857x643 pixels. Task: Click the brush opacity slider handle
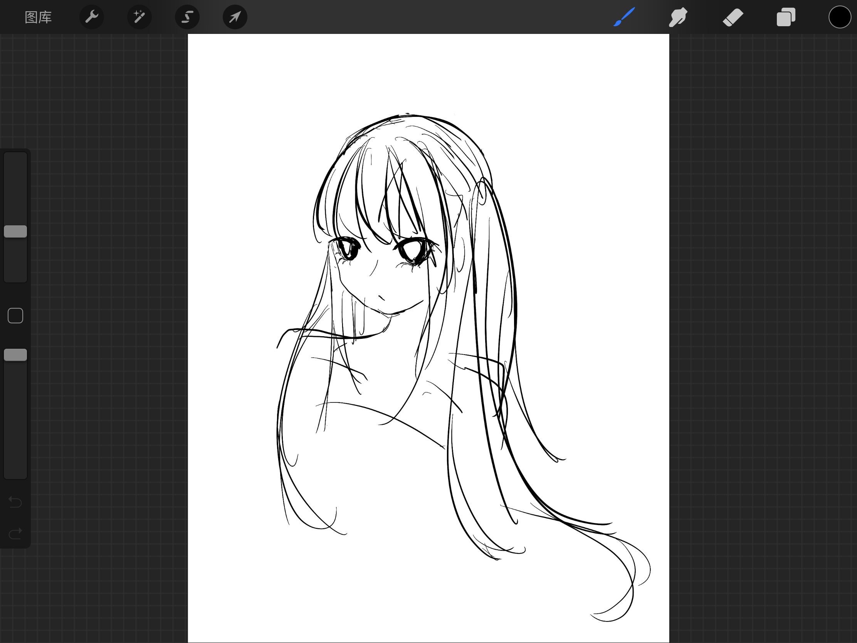pyautogui.click(x=15, y=355)
